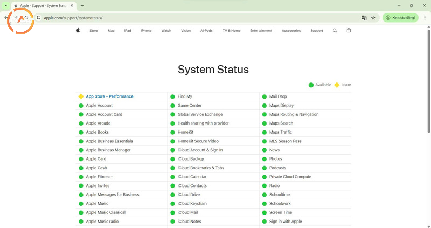Open the Chrome three-dot menu
The image size is (431, 228).
(x=424, y=18)
